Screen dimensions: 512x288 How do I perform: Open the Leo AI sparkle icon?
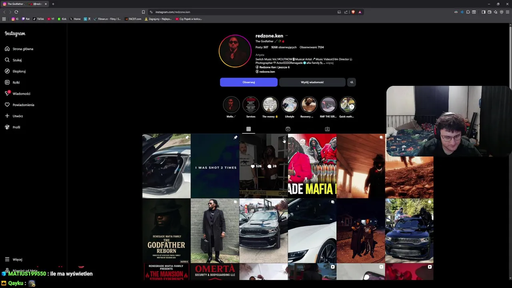click(496, 12)
